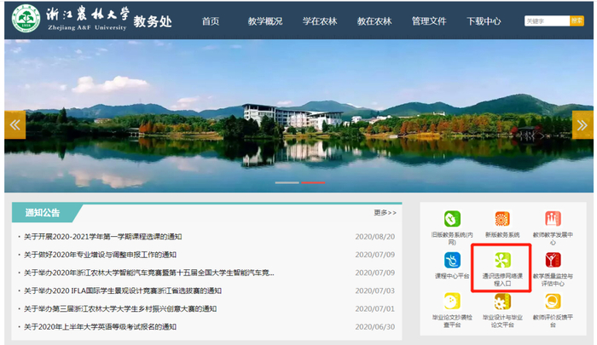Show next banner slide with right arrow
Viewport: 597px width, 345px height.
coord(583,124)
